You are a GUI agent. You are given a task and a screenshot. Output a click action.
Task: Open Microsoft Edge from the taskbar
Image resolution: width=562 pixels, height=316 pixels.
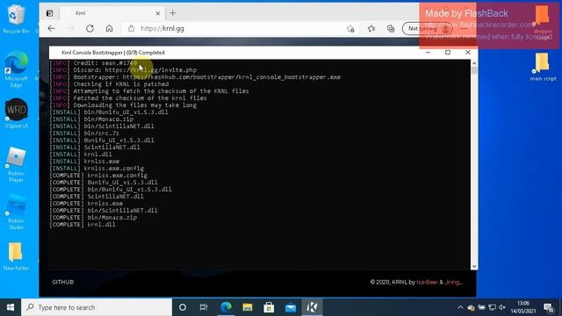pyautogui.click(x=226, y=307)
